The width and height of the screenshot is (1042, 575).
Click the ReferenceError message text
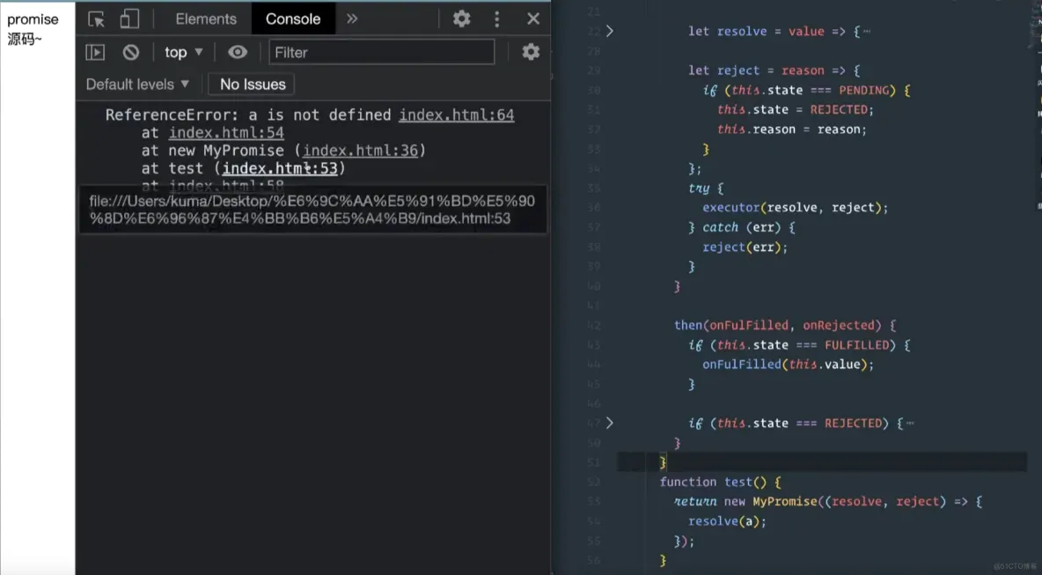(x=248, y=115)
